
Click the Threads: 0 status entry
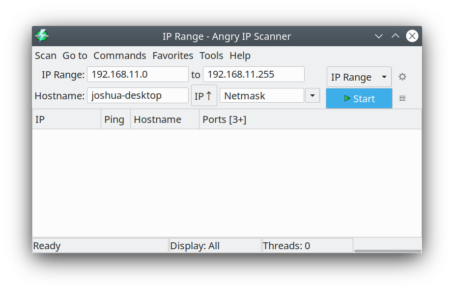308,246
